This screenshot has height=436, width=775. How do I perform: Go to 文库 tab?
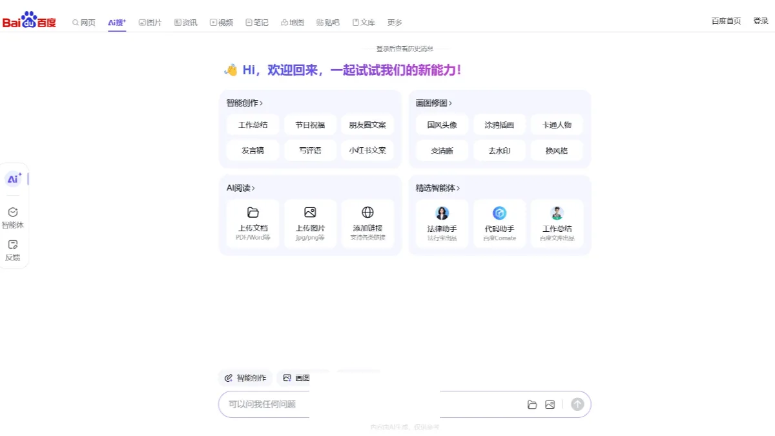[x=364, y=22]
